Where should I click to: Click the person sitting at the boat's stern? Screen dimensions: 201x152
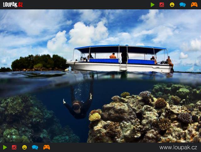[170, 62]
